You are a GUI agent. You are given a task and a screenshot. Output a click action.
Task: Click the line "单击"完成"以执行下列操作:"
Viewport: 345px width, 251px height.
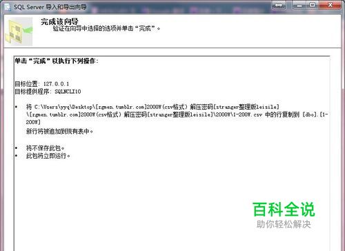click(57, 61)
